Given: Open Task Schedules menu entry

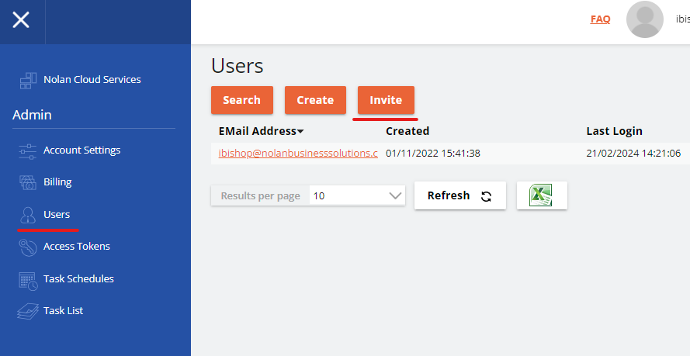Looking at the screenshot, I should (x=78, y=279).
